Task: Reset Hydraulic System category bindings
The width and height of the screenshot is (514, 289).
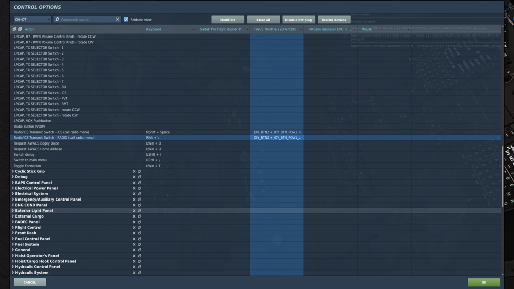Action: (x=139, y=273)
